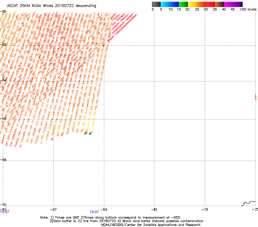Click the '-64' latitude axis label
258x227 pixels.
(x=3, y=80)
